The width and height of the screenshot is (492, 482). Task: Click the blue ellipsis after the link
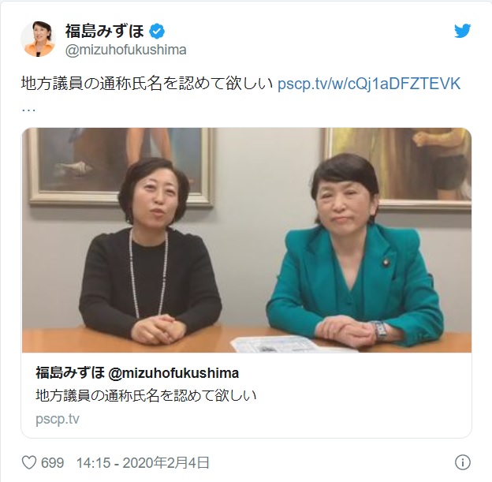[28, 110]
